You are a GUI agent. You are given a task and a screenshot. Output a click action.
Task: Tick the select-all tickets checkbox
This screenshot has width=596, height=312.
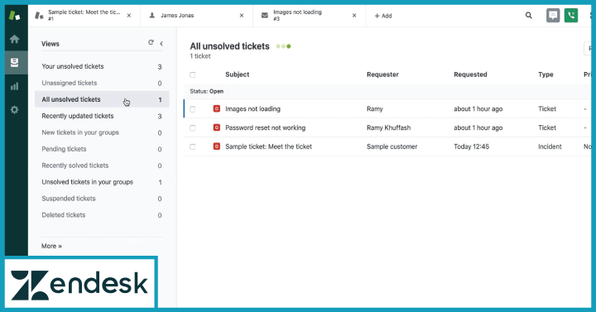(193, 74)
